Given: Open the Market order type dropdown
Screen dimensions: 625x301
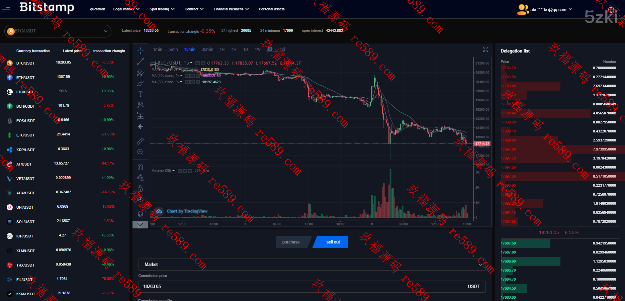Looking at the screenshot, I should click(312, 265).
